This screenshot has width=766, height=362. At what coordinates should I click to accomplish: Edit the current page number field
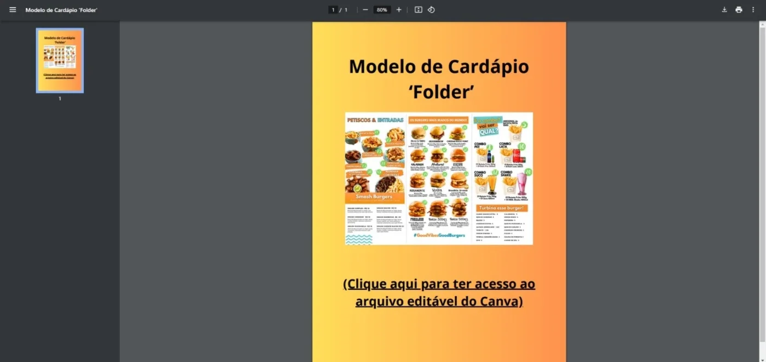(333, 10)
